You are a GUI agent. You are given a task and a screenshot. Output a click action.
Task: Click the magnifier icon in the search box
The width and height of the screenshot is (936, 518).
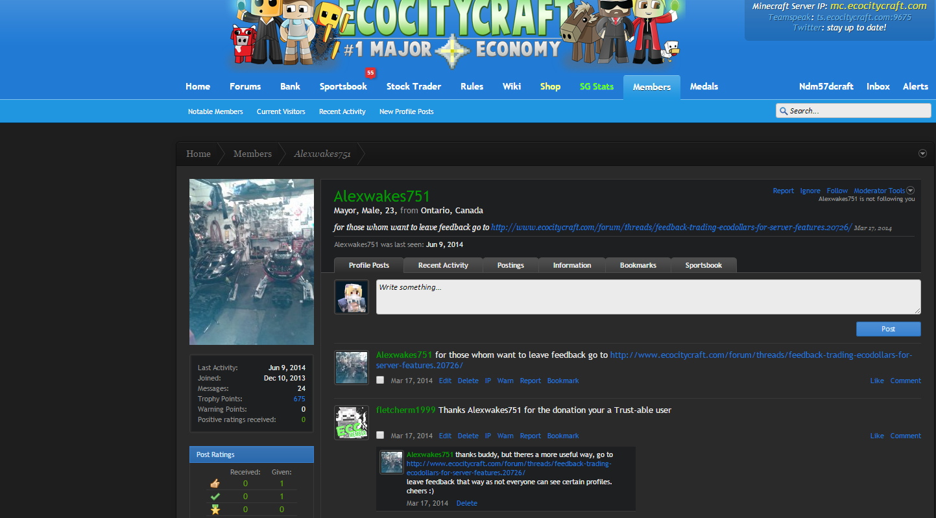pos(784,111)
